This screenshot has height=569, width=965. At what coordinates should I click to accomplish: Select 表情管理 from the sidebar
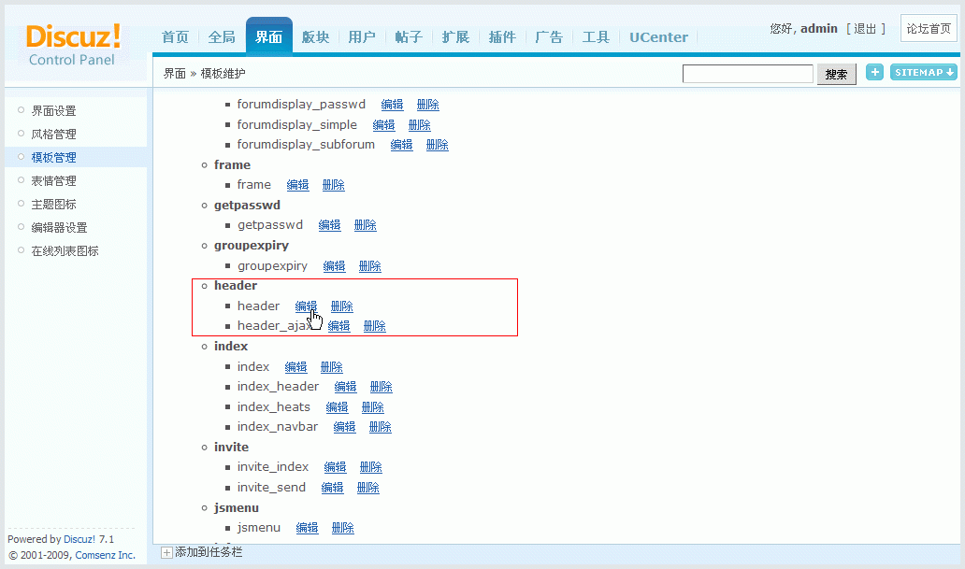point(54,181)
